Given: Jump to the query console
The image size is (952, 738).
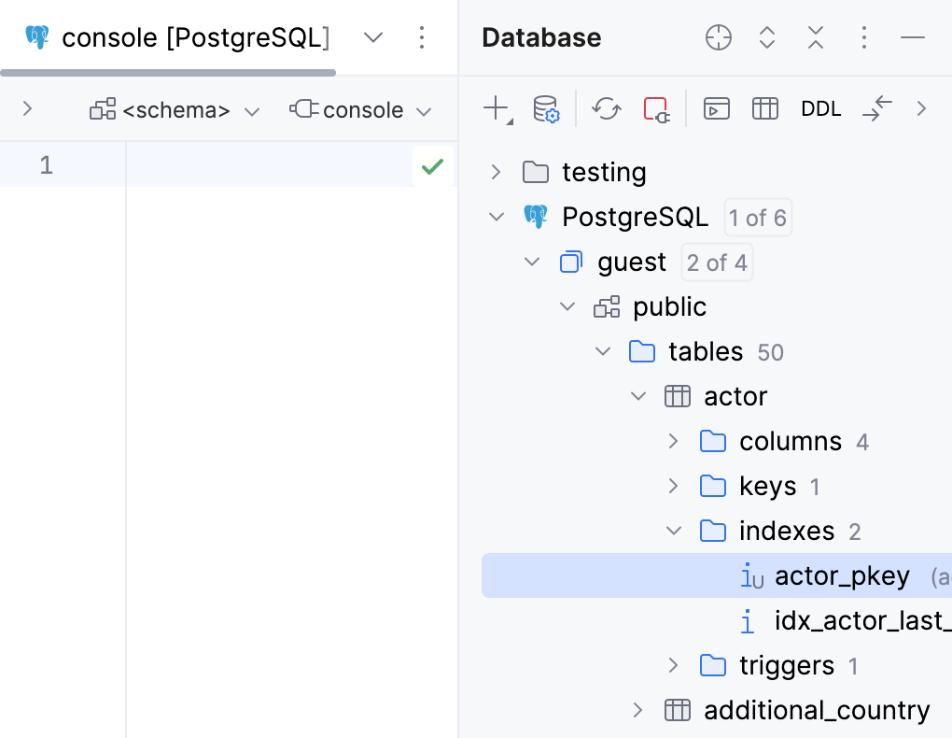Looking at the screenshot, I should tap(717, 108).
